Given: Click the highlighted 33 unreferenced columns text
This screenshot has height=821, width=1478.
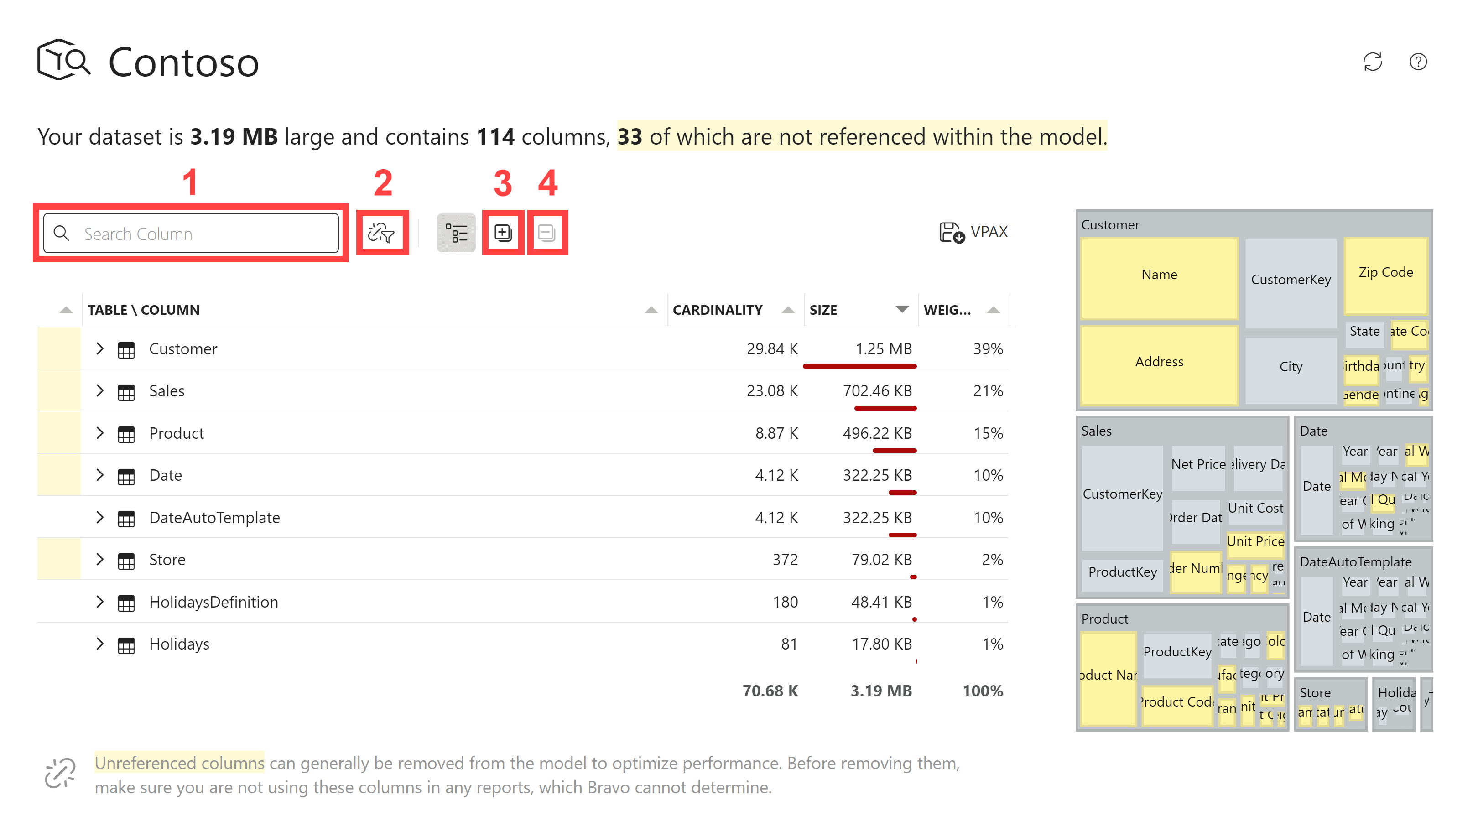Looking at the screenshot, I should point(861,136).
